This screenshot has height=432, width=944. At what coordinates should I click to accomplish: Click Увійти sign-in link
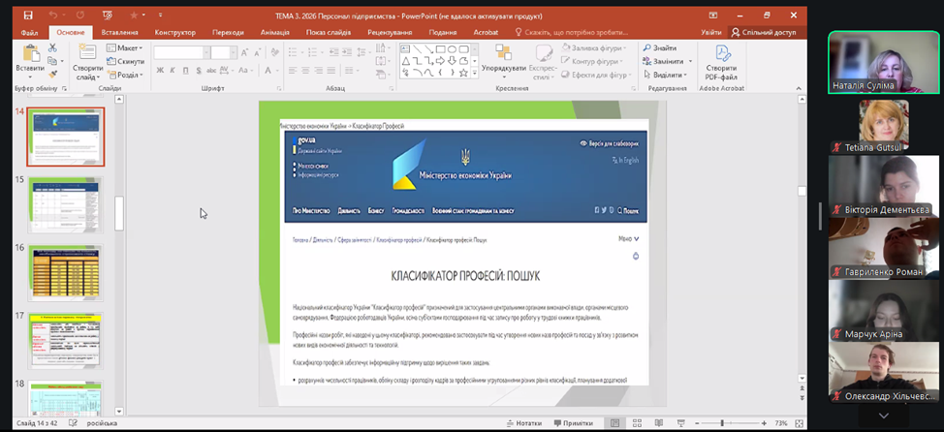coord(711,33)
